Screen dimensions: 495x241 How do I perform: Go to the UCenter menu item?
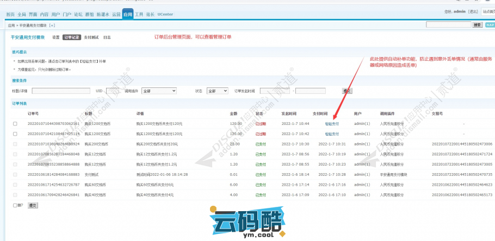[165, 14]
